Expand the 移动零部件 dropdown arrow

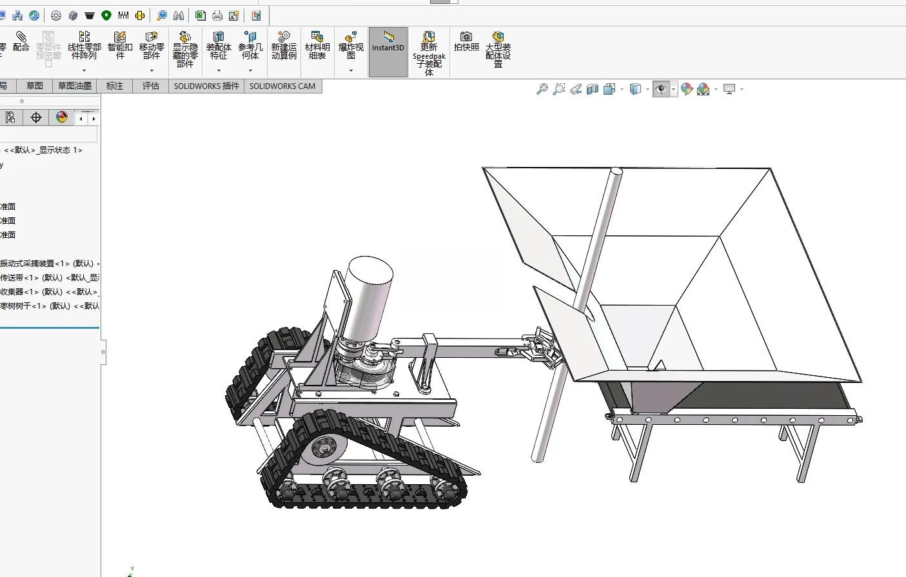(x=152, y=70)
